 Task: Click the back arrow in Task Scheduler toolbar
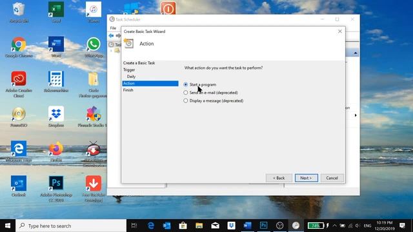(112, 35)
